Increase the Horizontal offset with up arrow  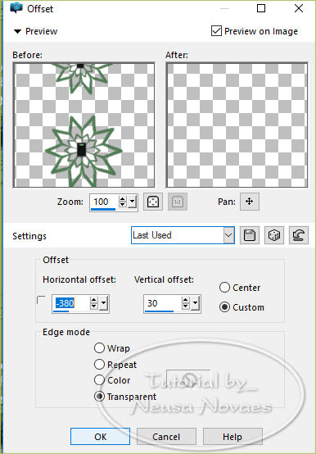[94, 300]
